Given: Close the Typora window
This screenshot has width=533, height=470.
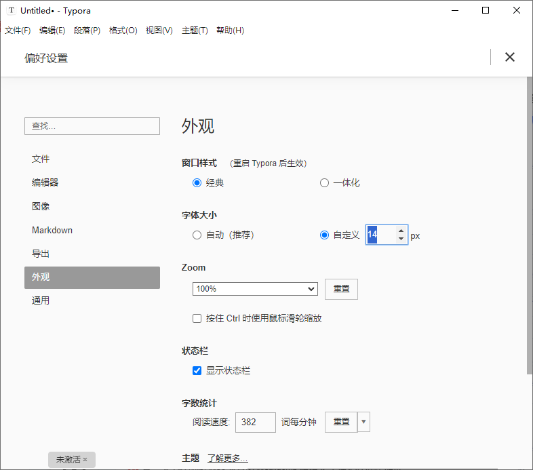Looking at the screenshot, I should coord(516,11).
